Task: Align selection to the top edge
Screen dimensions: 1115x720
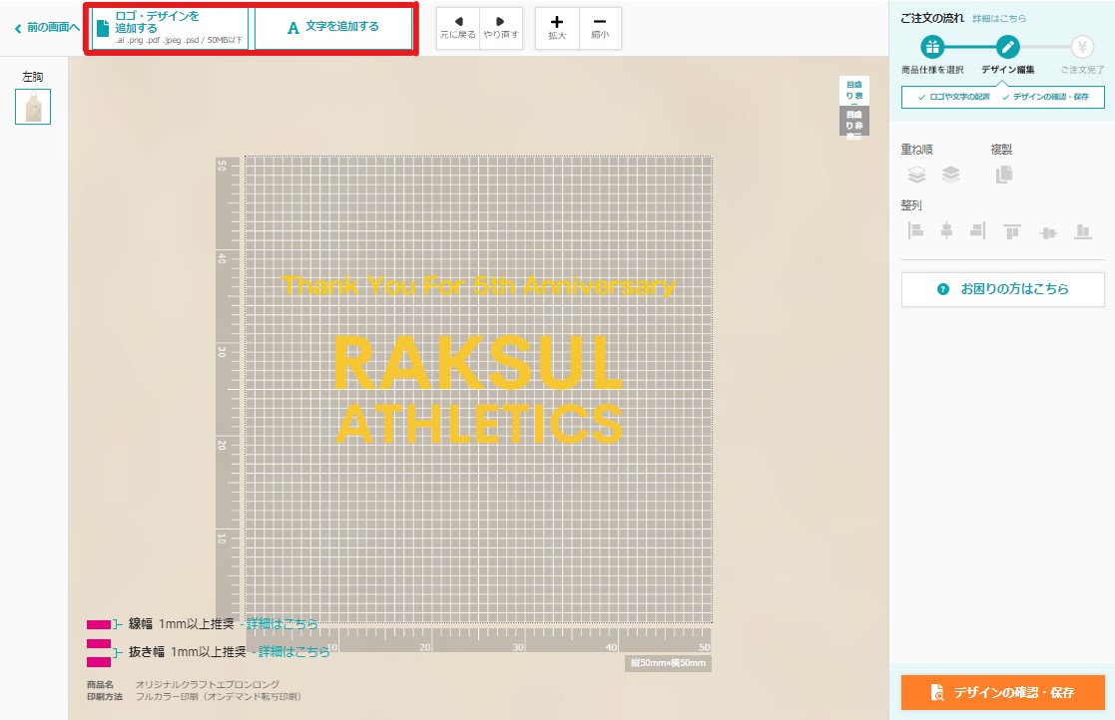Action: point(1012,231)
